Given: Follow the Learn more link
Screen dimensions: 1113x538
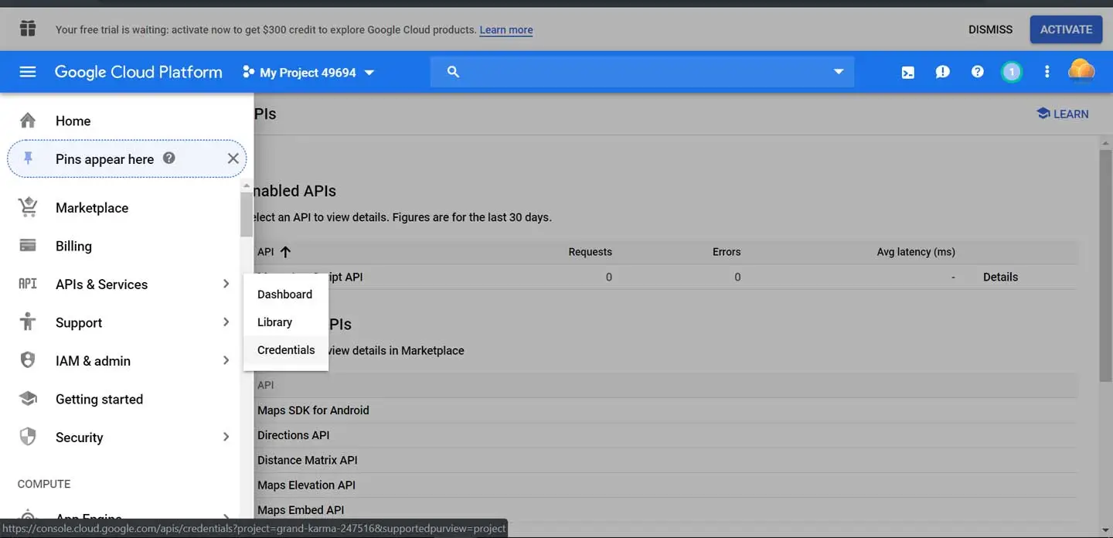Looking at the screenshot, I should 505,30.
